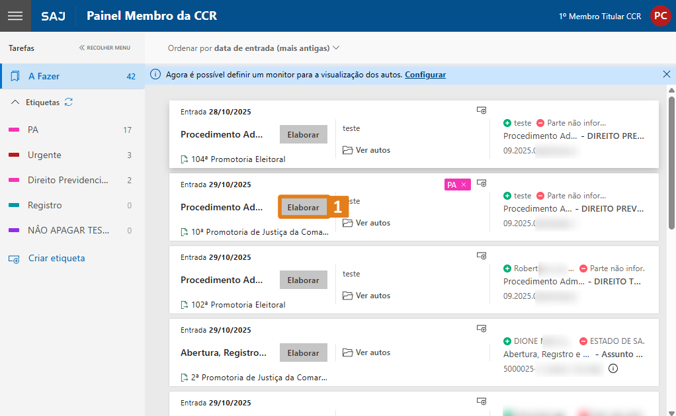Select the Registro teal label
The height and width of the screenshot is (416, 676).
(45, 205)
